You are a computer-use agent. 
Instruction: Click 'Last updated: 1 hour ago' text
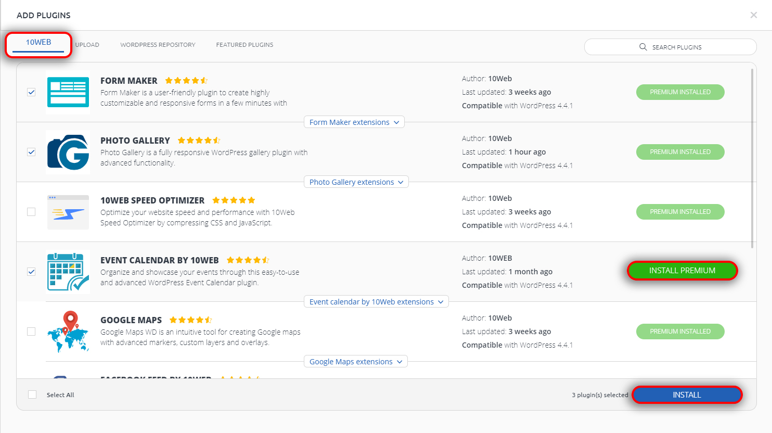pyautogui.click(x=504, y=152)
